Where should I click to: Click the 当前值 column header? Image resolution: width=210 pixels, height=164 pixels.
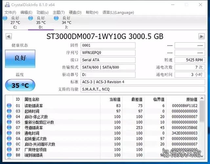coord(115,99)
